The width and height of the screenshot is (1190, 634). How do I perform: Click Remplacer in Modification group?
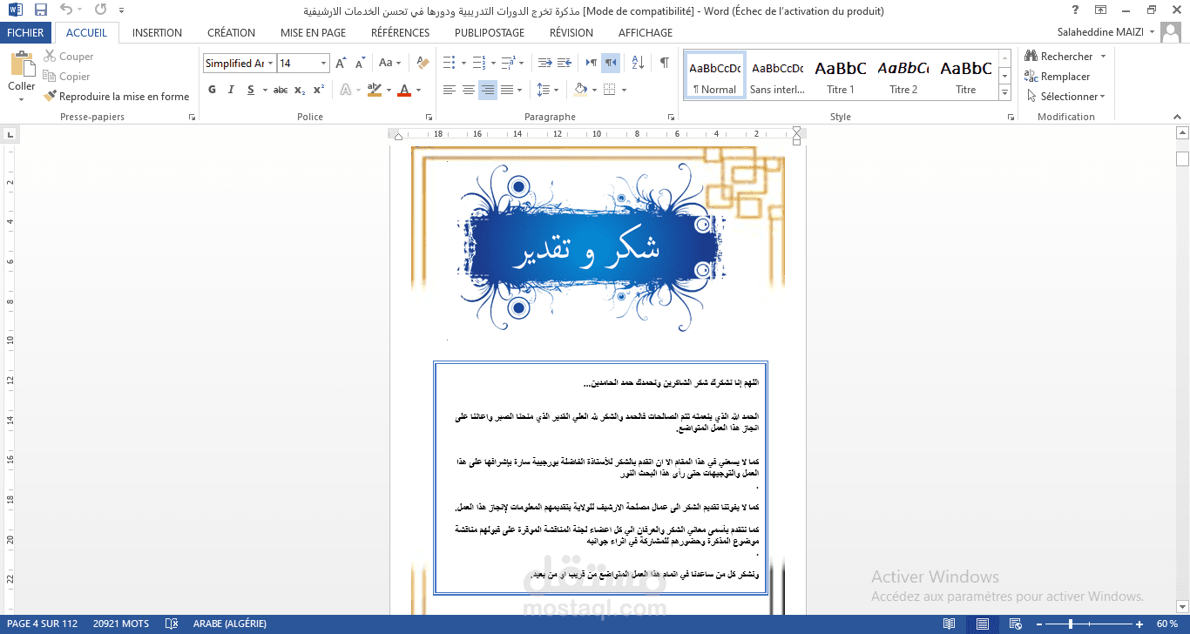pos(1058,77)
